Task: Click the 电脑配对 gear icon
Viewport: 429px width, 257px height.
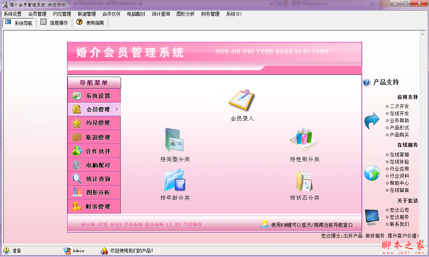Action: coord(76,165)
